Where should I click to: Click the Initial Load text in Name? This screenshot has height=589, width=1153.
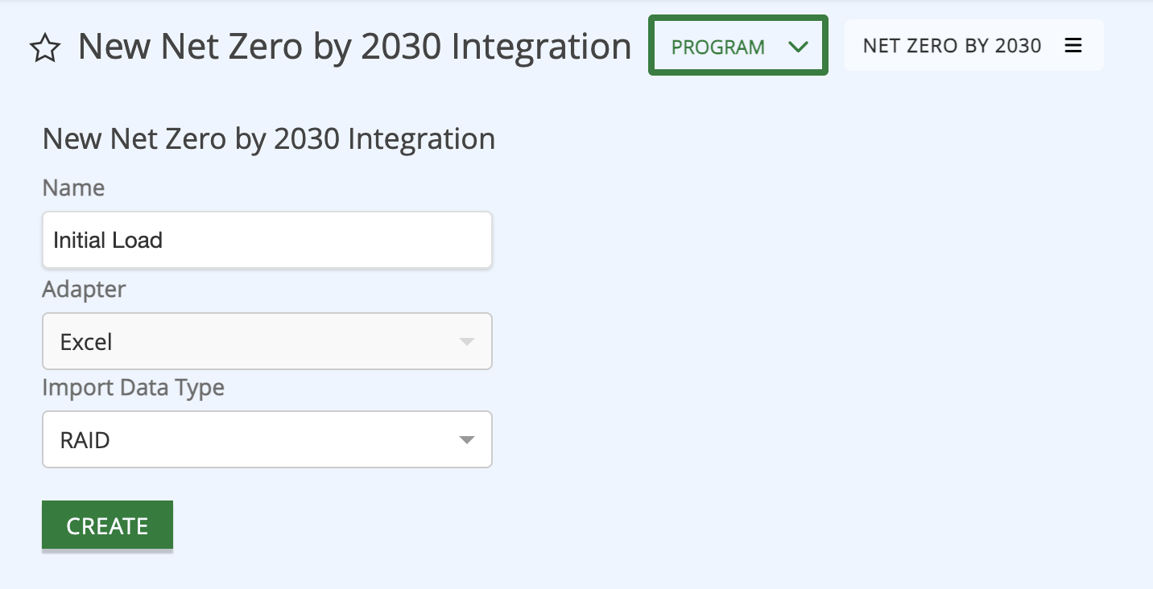(108, 240)
